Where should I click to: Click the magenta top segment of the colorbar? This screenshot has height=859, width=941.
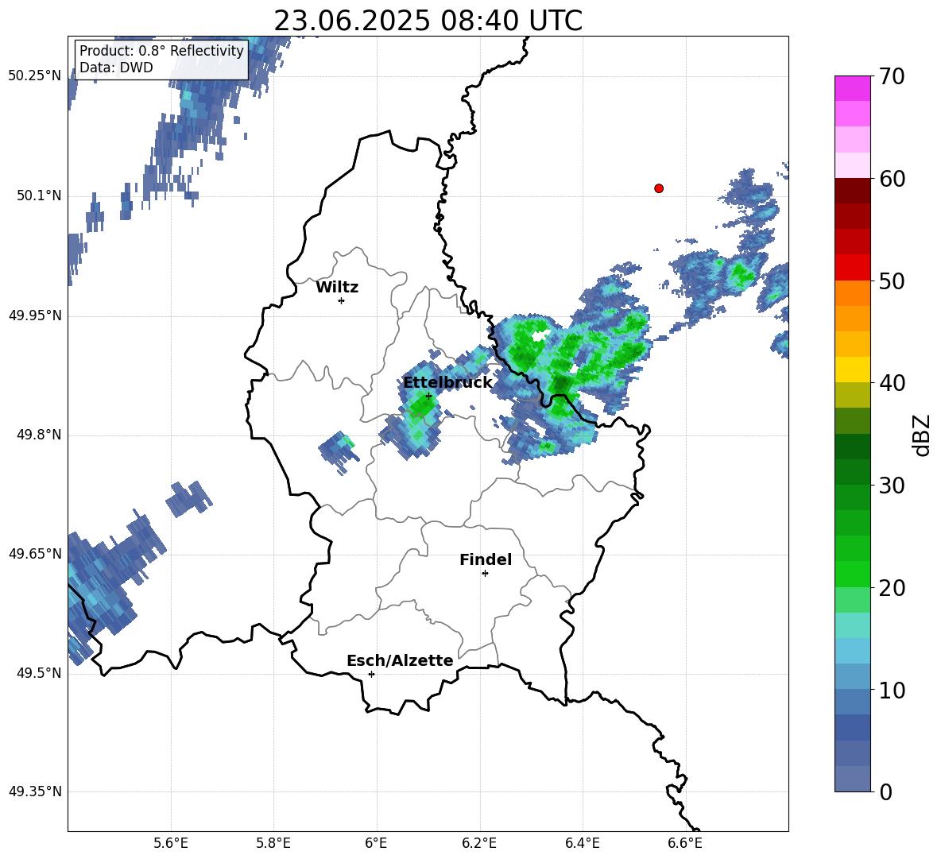[852, 89]
